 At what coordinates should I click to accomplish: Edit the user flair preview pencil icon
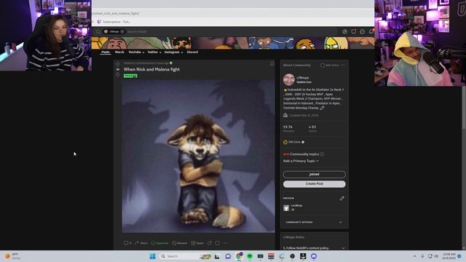[342, 198]
